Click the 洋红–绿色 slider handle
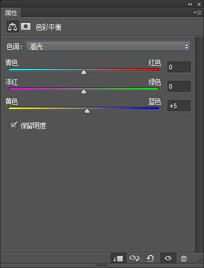This screenshot has width=204, height=268. 84,91
